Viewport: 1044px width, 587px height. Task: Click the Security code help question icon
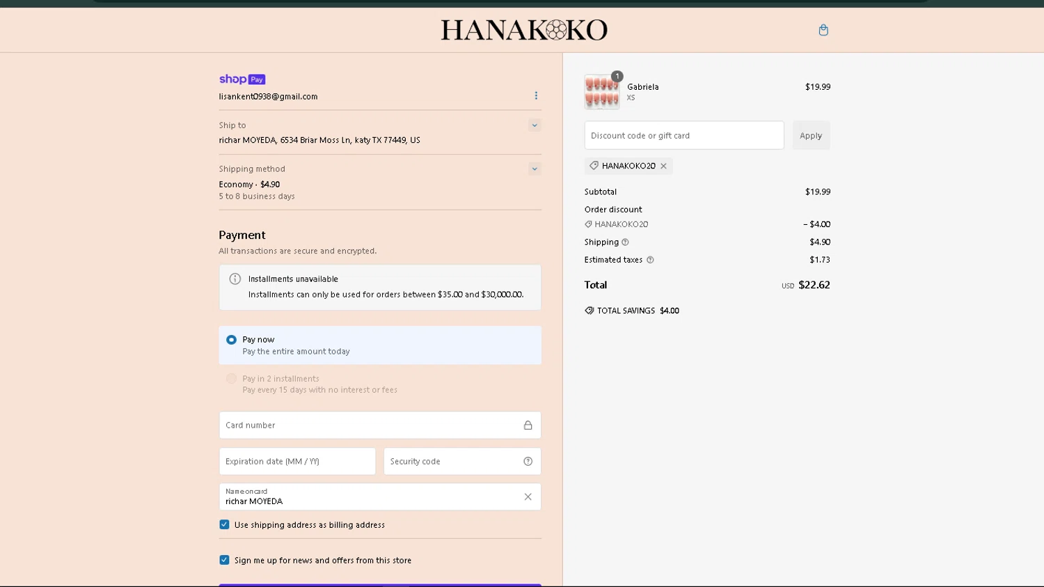(x=528, y=462)
